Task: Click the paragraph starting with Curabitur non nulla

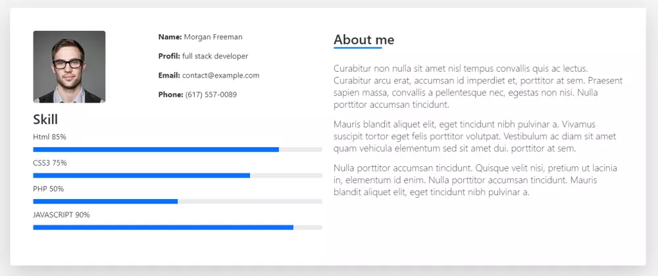Action: pyautogui.click(x=478, y=86)
